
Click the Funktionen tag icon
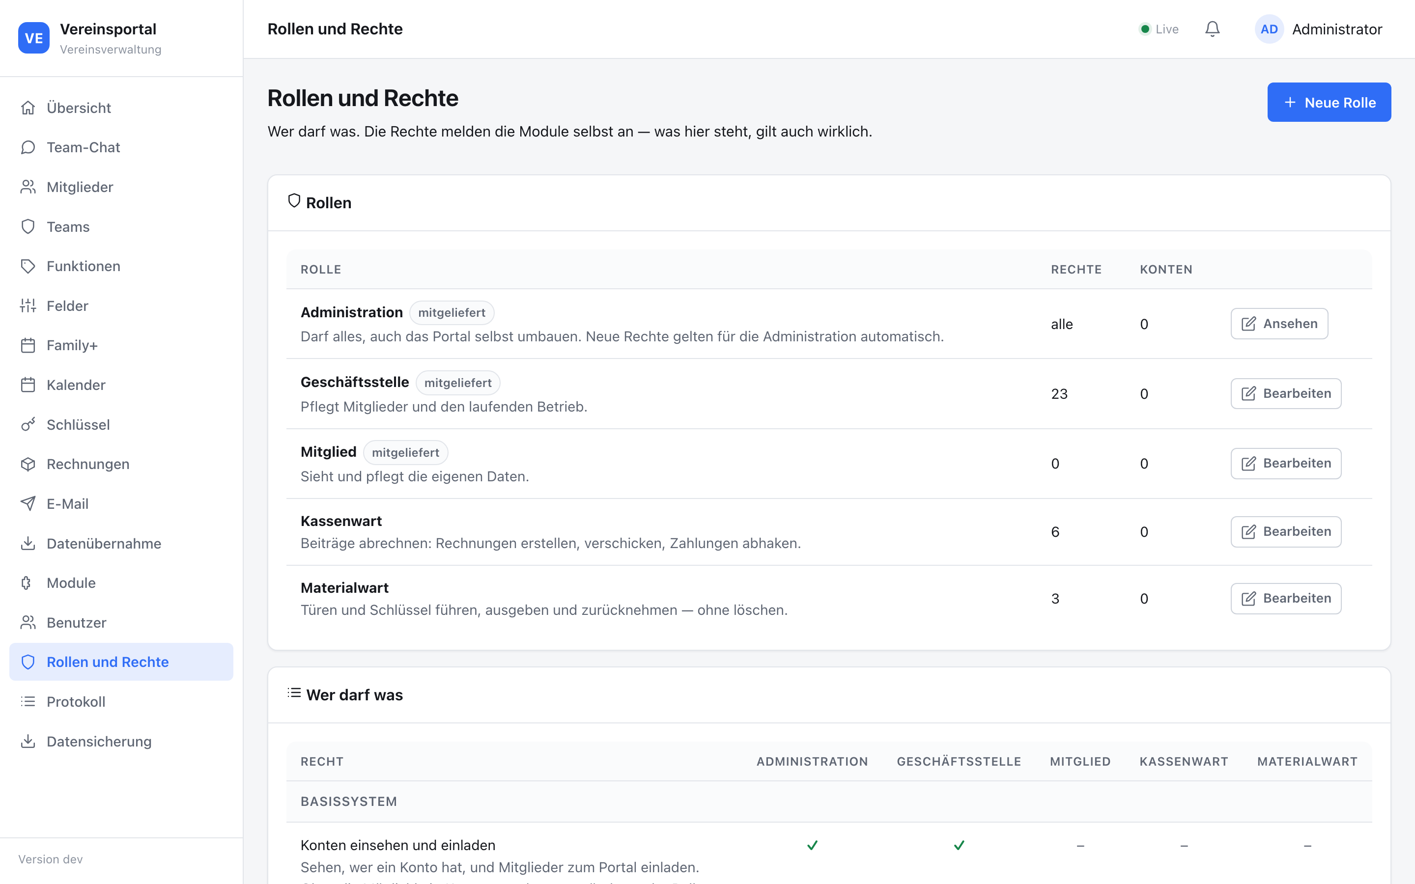coord(28,266)
